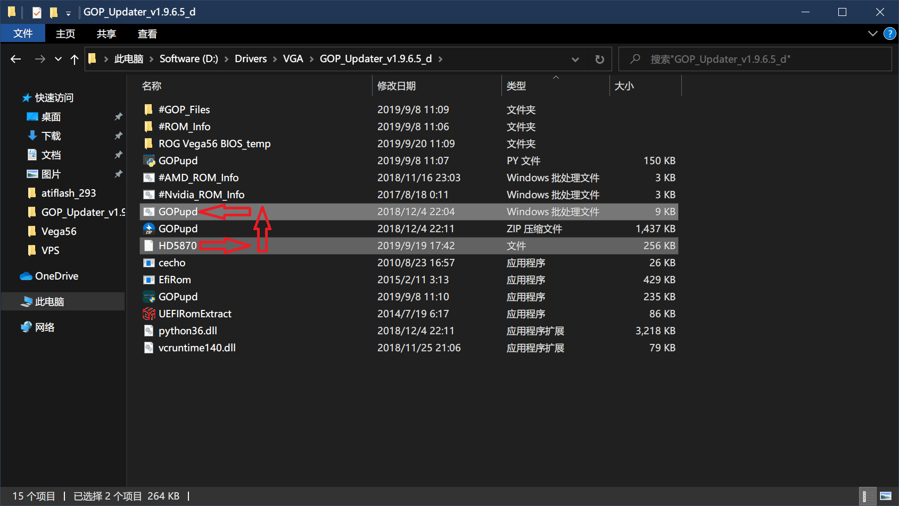The width and height of the screenshot is (899, 506).
Task: Open the 文件 menu tab
Action: 23,33
